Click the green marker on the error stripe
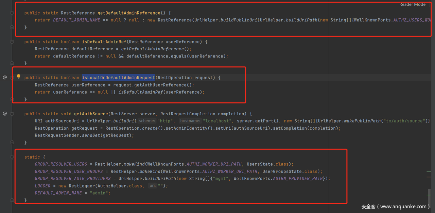 (x=429, y=172)
